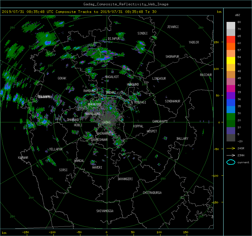Click the RAMDURG city label

[89, 91]
